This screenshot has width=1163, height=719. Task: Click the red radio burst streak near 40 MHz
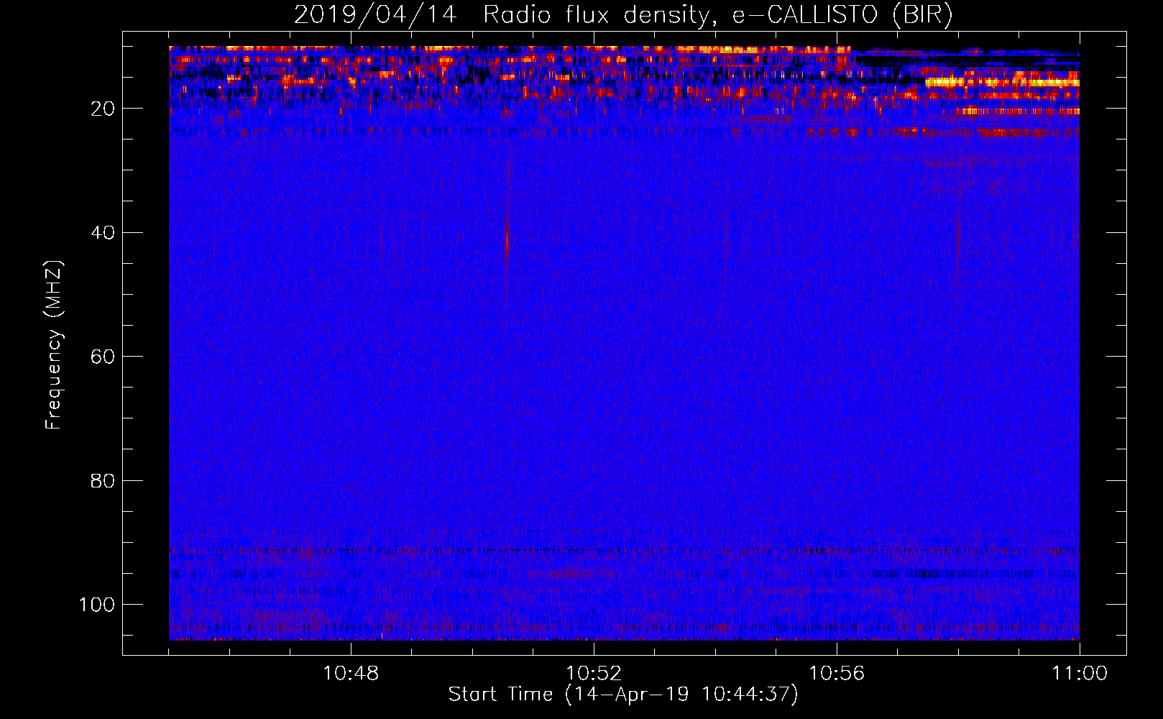click(507, 241)
